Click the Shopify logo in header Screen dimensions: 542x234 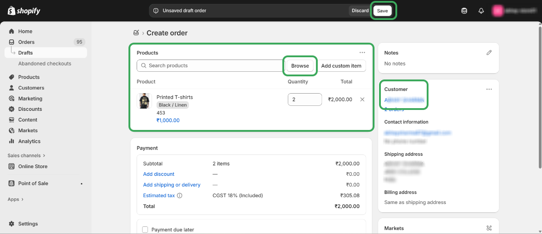[x=24, y=10]
